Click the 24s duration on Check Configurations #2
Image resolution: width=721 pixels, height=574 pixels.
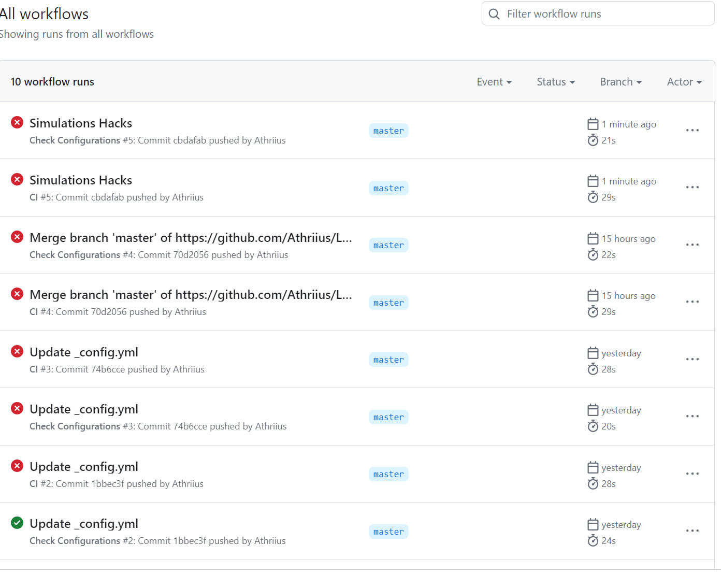[x=609, y=541]
